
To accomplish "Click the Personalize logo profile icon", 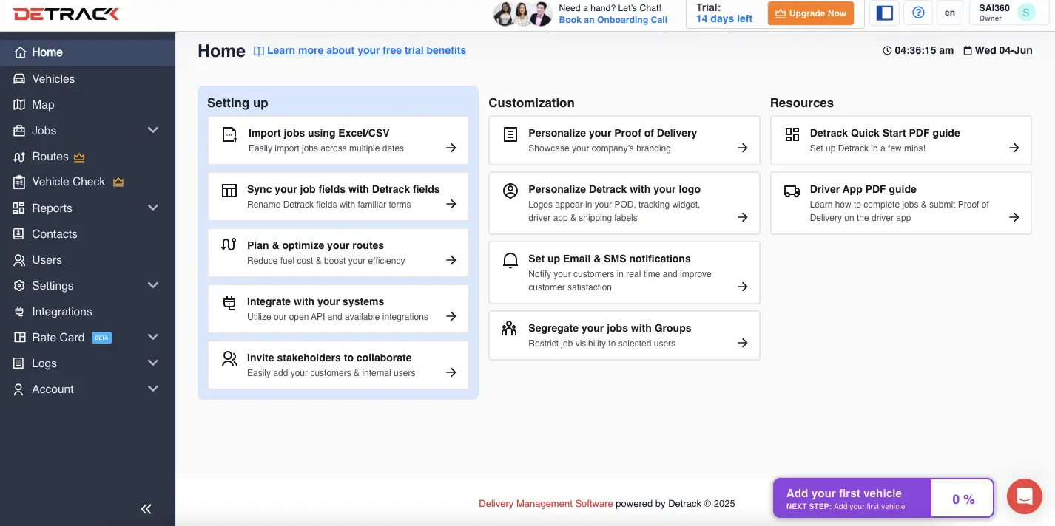I will (x=510, y=191).
